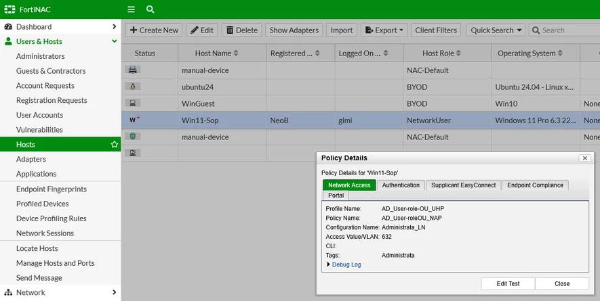The image size is (600, 301).
Task: Click the Dashboard gauge icon
Action: pos(8,27)
